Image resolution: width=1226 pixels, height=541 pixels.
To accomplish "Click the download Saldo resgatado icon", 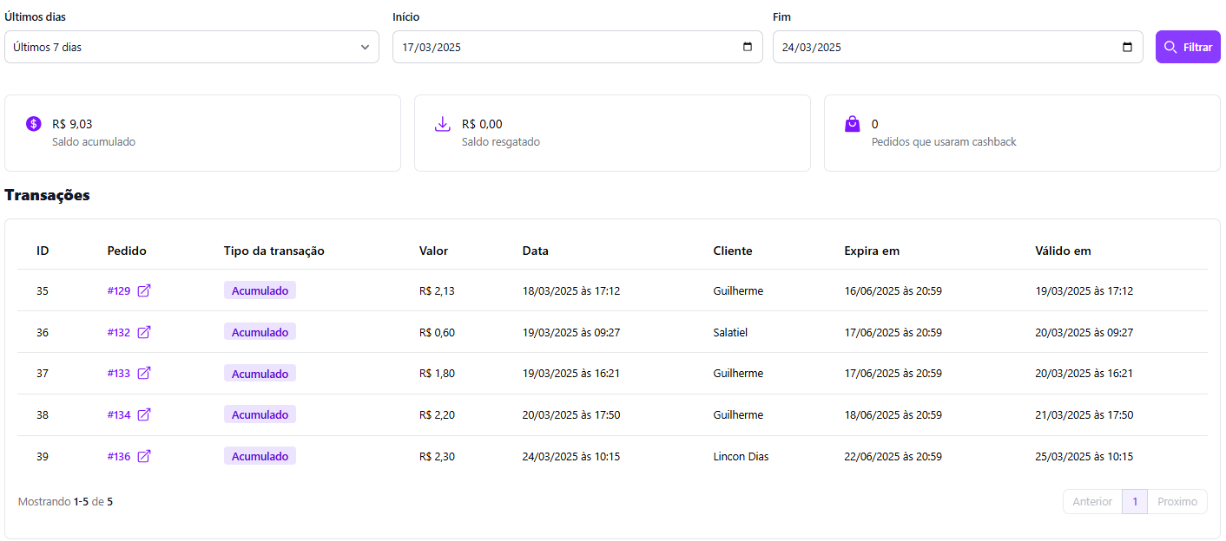I will pos(442,124).
